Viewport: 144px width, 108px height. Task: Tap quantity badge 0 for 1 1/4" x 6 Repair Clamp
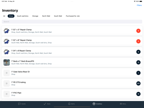[x=138, y=52]
